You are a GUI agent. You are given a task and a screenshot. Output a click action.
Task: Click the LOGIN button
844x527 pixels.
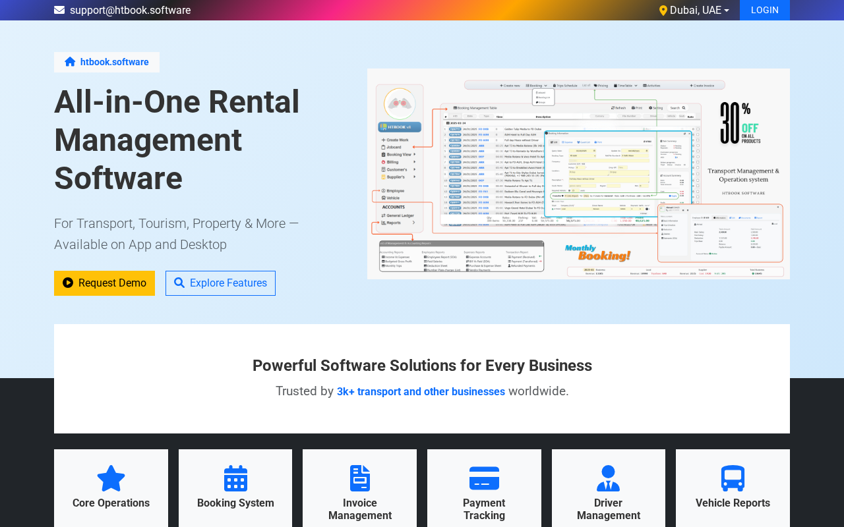(x=765, y=10)
